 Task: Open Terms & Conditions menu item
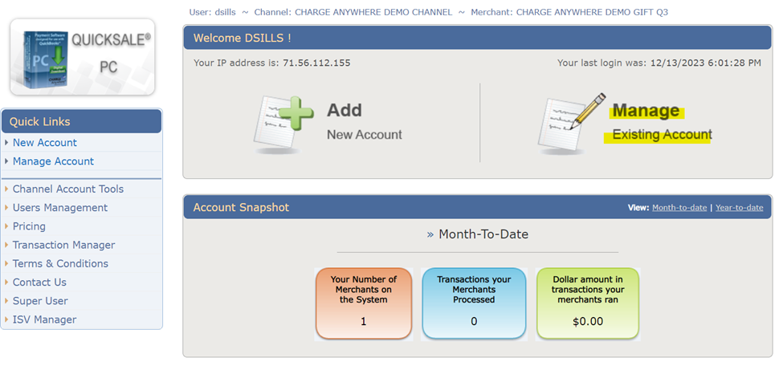[x=60, y=263]
